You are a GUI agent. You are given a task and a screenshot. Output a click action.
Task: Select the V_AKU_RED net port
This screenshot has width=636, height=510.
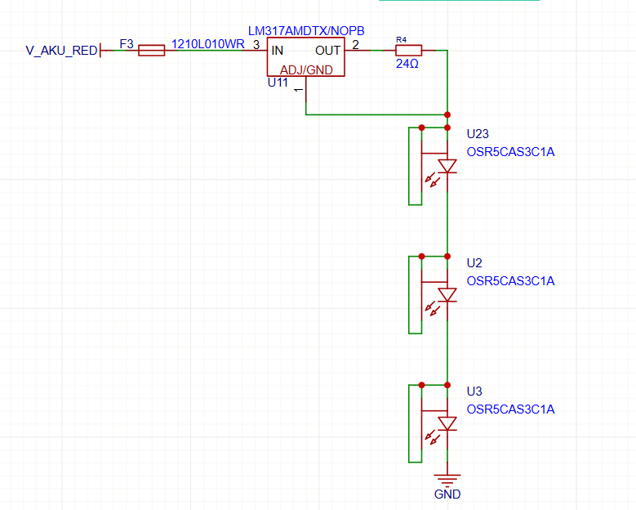(62, 51)
